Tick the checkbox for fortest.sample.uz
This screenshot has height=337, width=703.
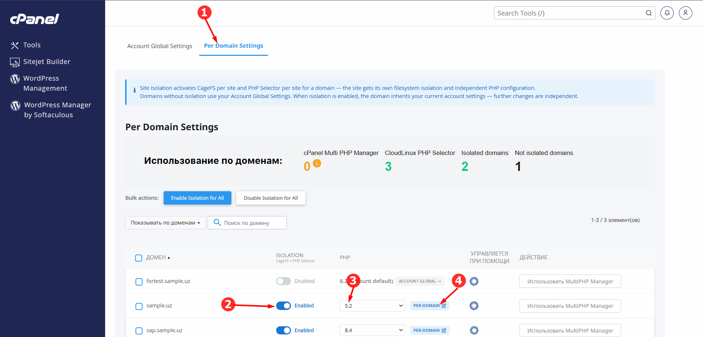pyautogui.click(x=139, y=282)
